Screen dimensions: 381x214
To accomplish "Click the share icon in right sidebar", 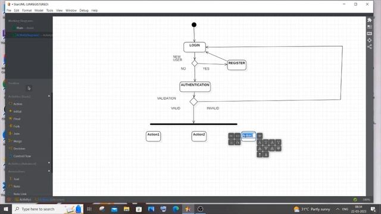I will tap(369, 46).
